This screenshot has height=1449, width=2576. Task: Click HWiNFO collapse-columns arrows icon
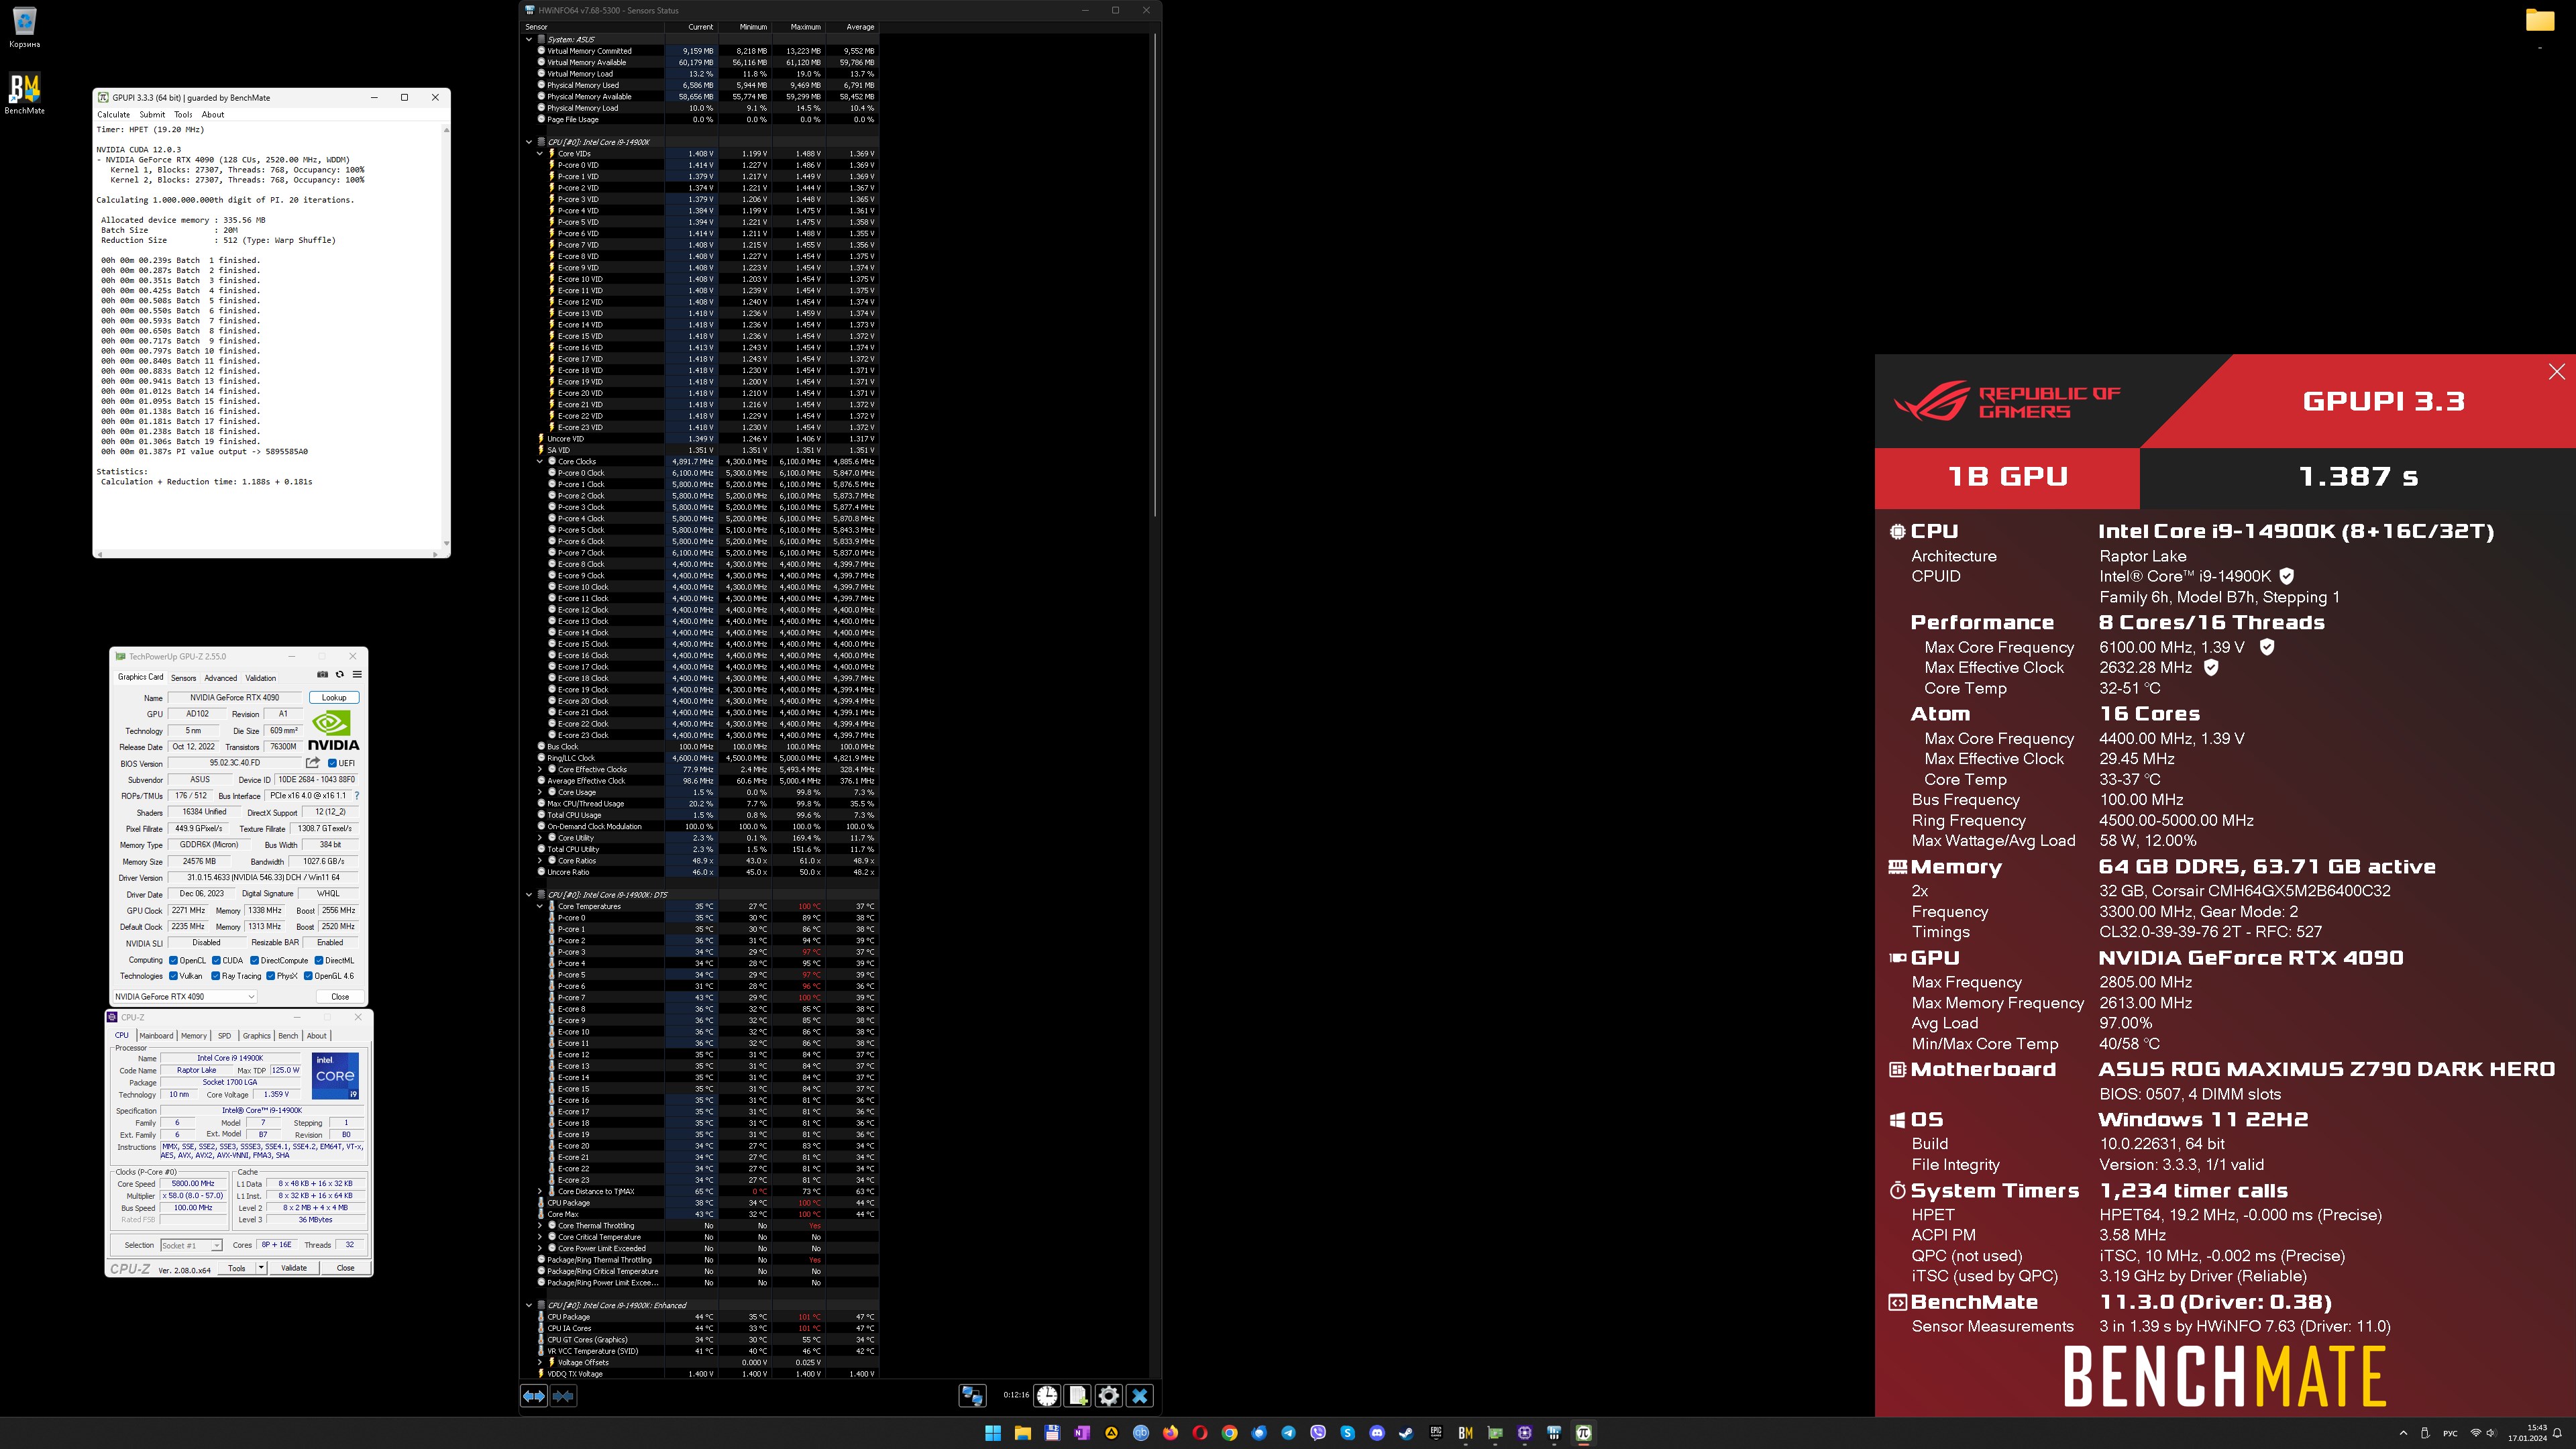[563, 1396]
